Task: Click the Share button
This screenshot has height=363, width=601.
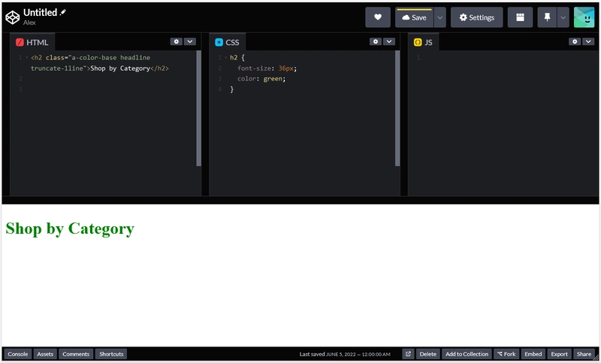Action: 584,354
